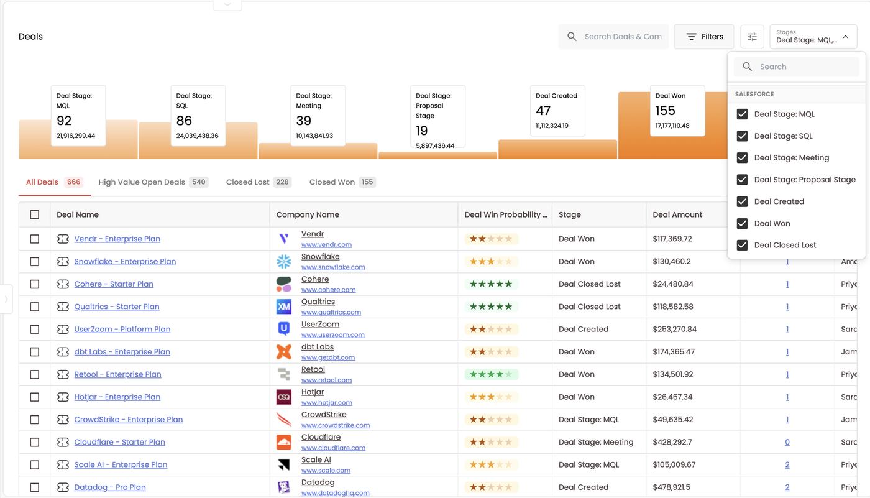Screen dimensions: 870x498
Task: Click the Deal Won funnel bar card
Action: click(677, 111)
